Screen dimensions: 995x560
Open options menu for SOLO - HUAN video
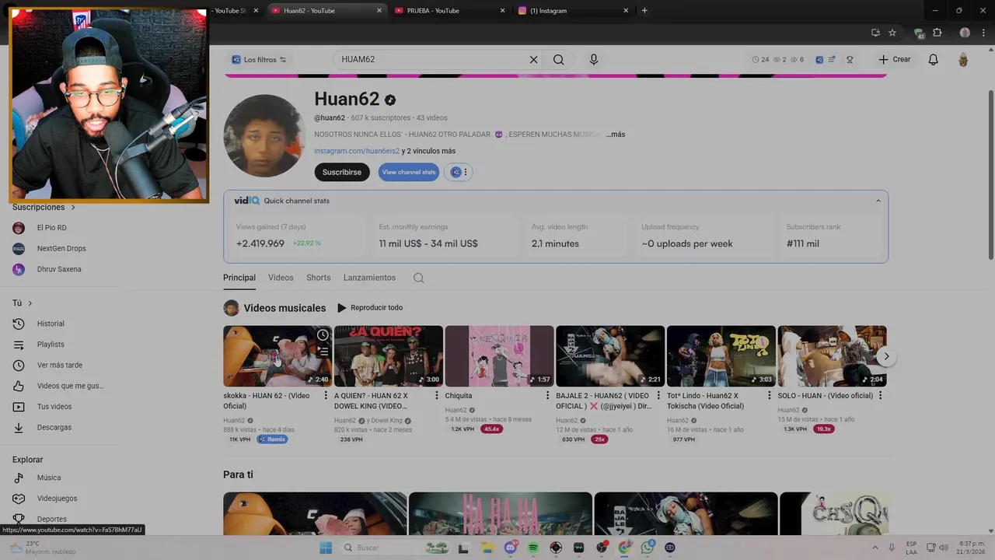click(881, 396)
